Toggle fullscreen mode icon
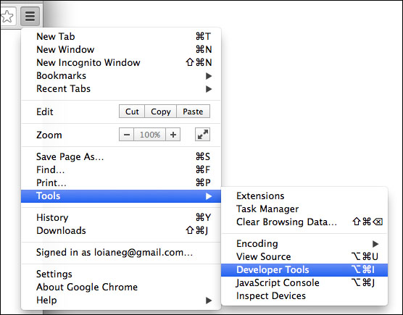The width and height of the screenshot is (403, 315). [202, 135]
